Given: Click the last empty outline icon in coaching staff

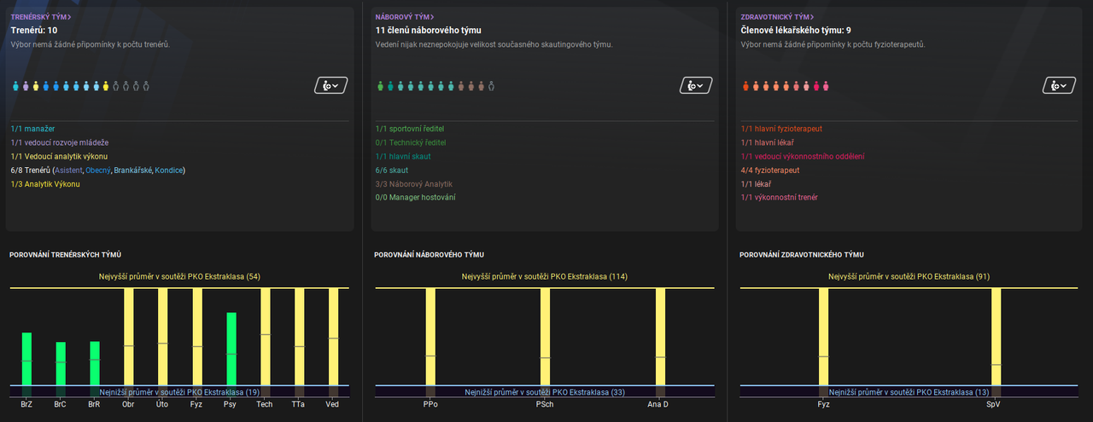Looking at the screenshot, I should [146, 86].
